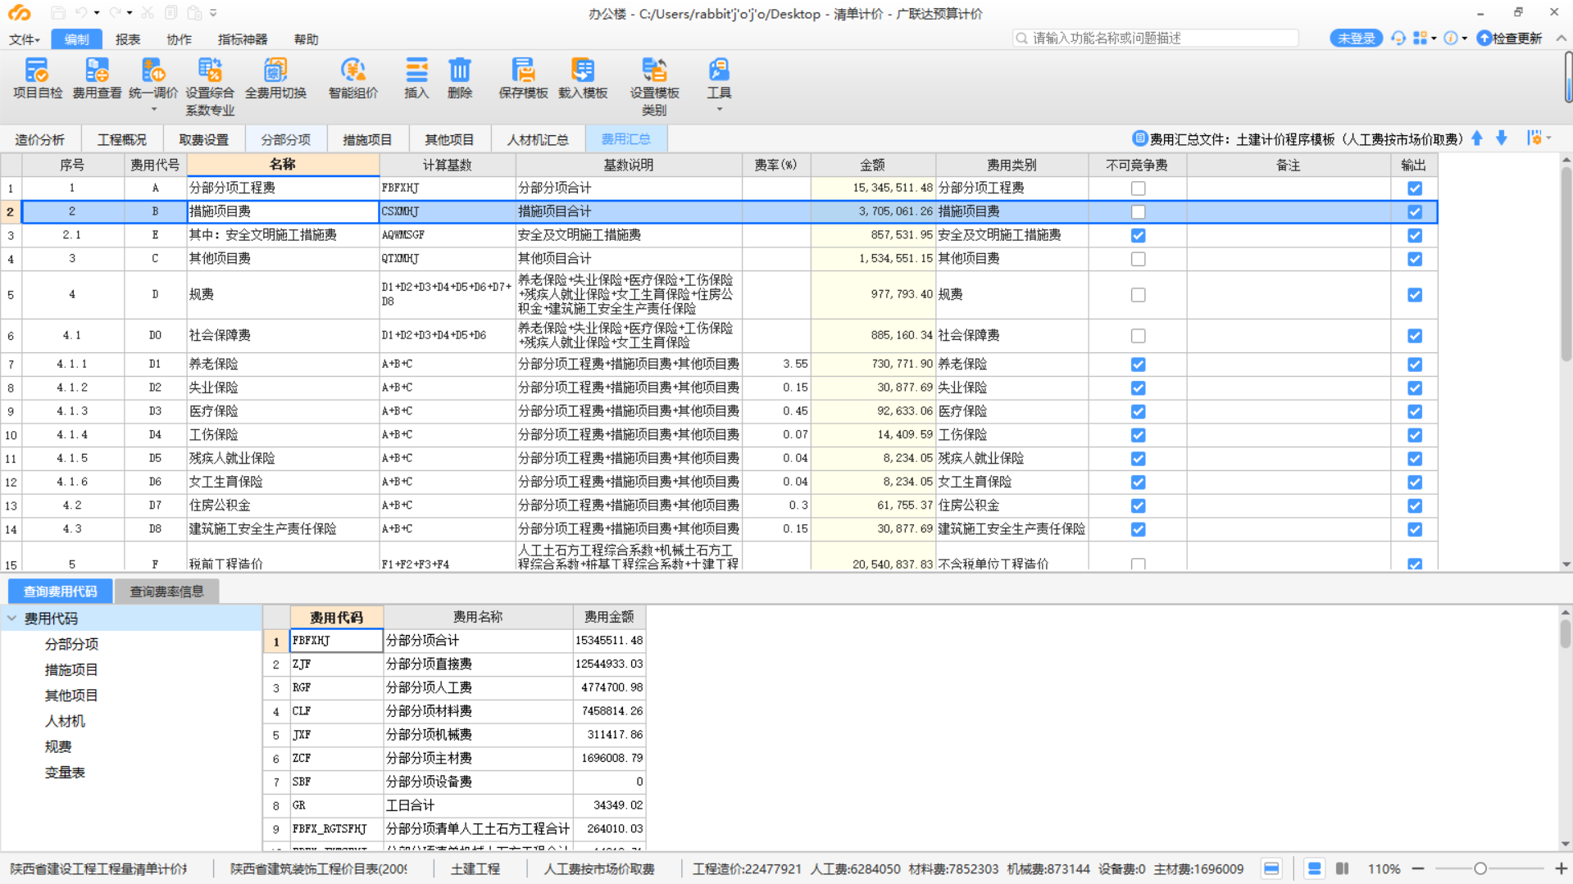Open the 文件 file menu dropdown

click(25, 39)
